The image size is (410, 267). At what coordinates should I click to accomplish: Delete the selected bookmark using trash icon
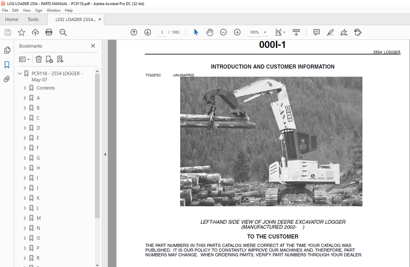click(x=39, y=59)
